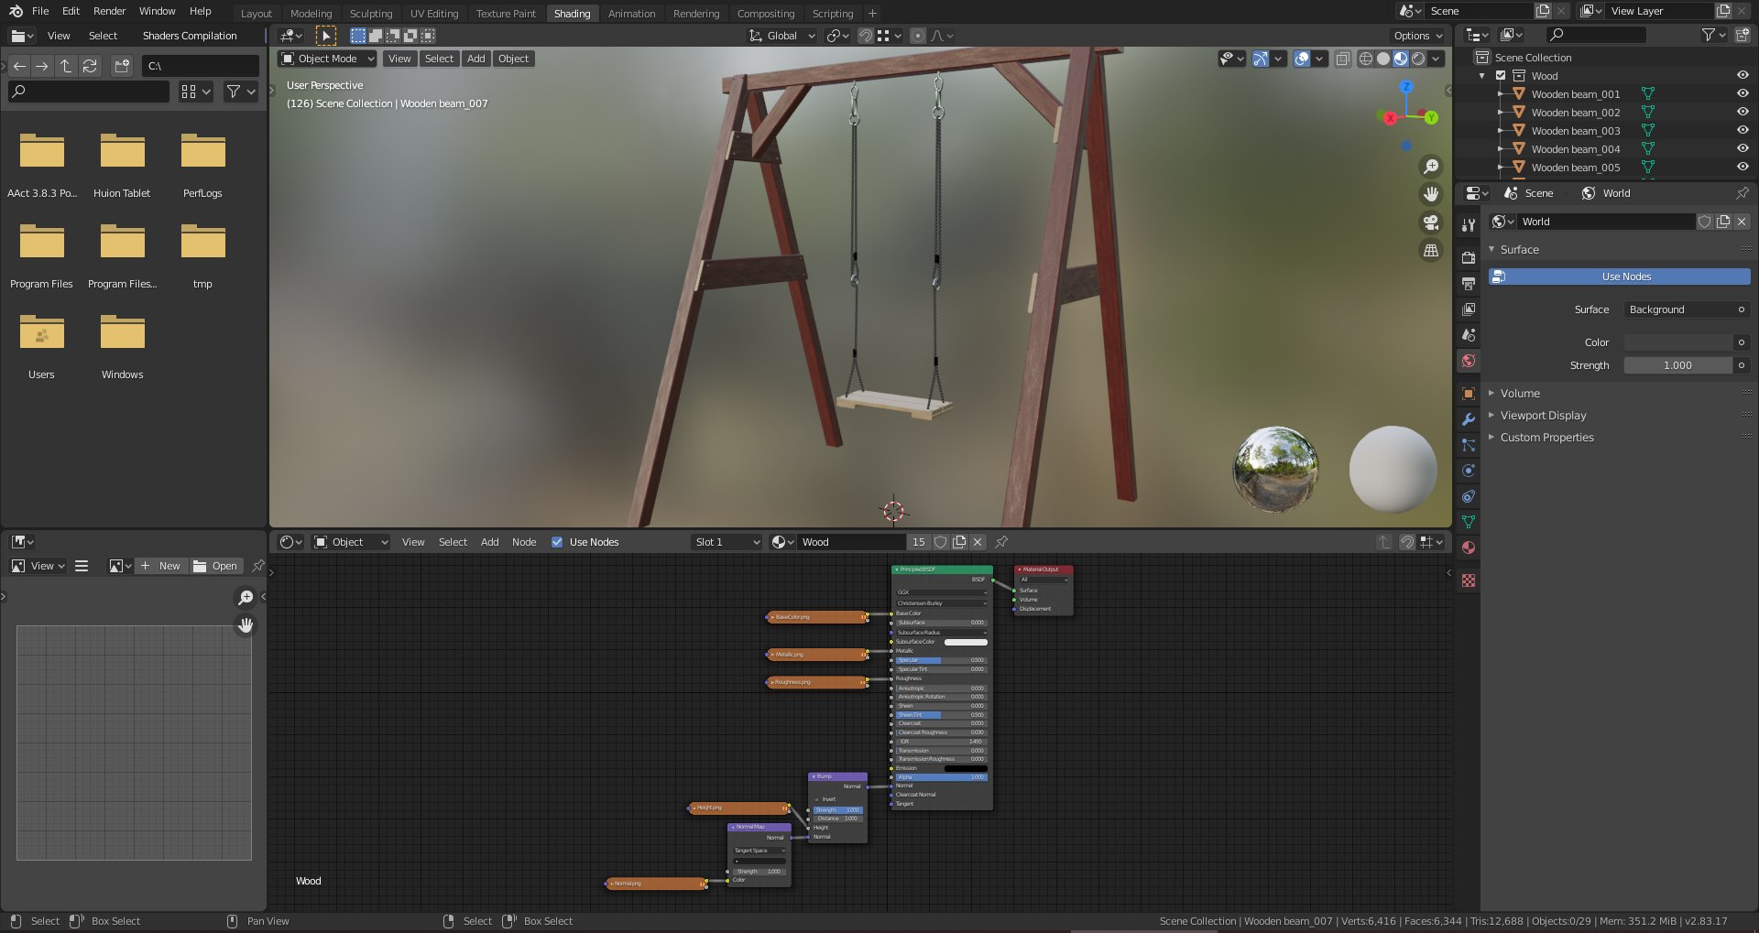The height and width of the screenshot is (933, 1759).
Task: Select the Tool properties tab icon
Action: pos(1469,224)
